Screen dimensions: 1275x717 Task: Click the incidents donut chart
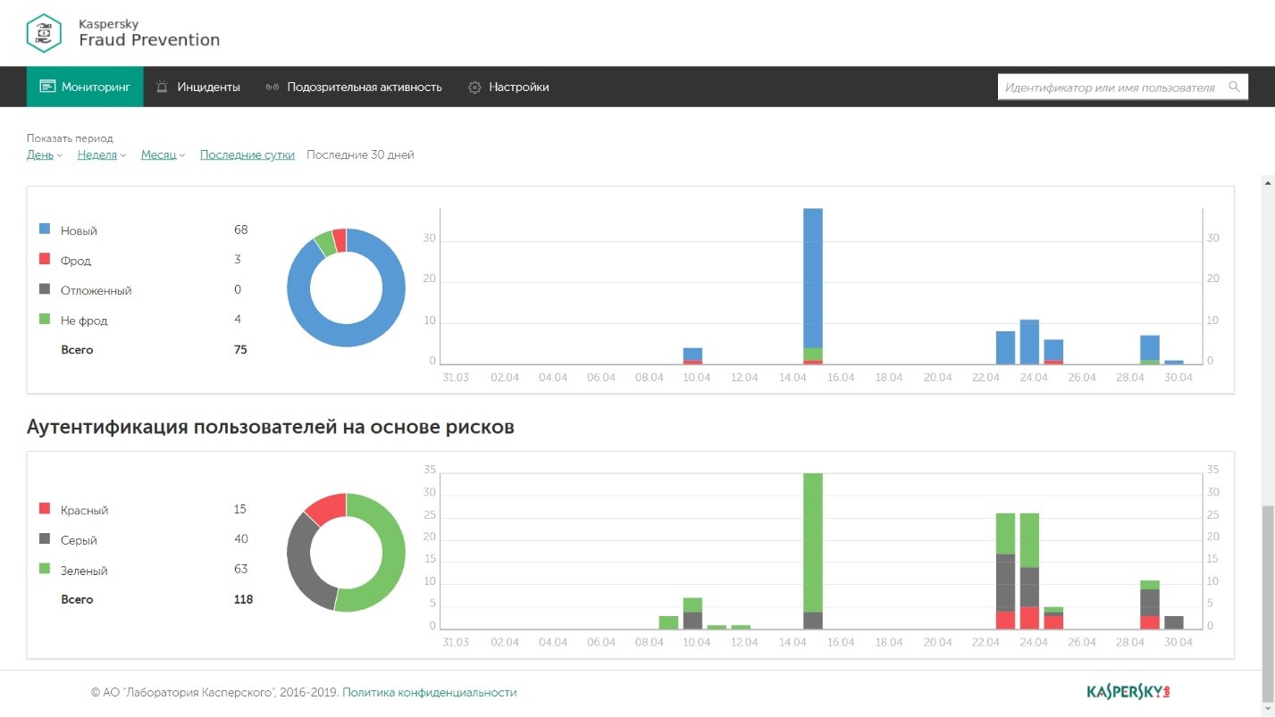point(346,288)
